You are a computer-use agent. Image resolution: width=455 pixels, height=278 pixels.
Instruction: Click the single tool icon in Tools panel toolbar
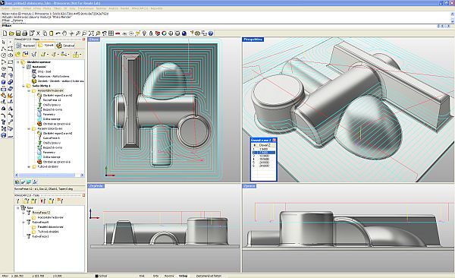pos(17,201)
